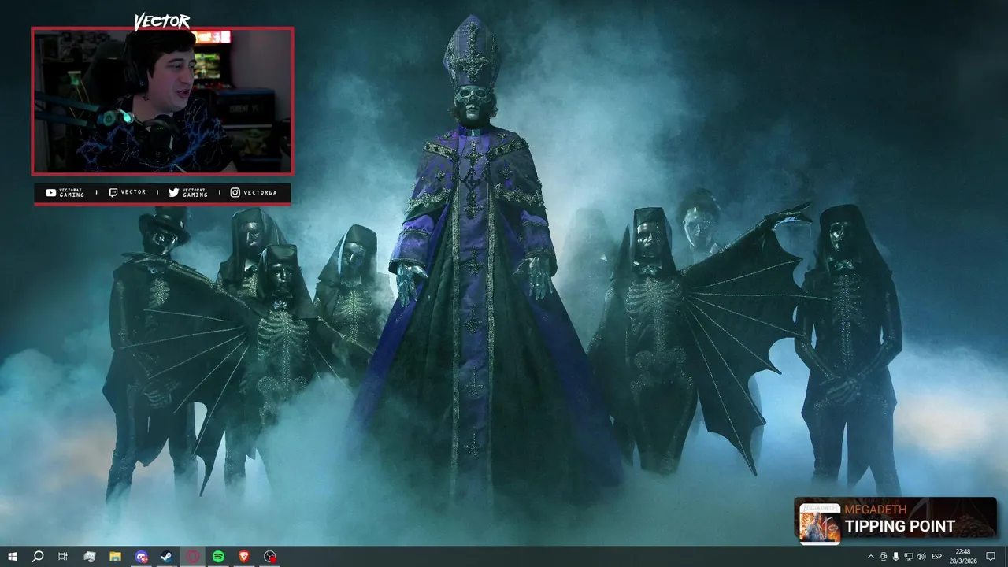Click the TIPPING POINT song title
Screen dimensions: 1008x567
(900, 526)
